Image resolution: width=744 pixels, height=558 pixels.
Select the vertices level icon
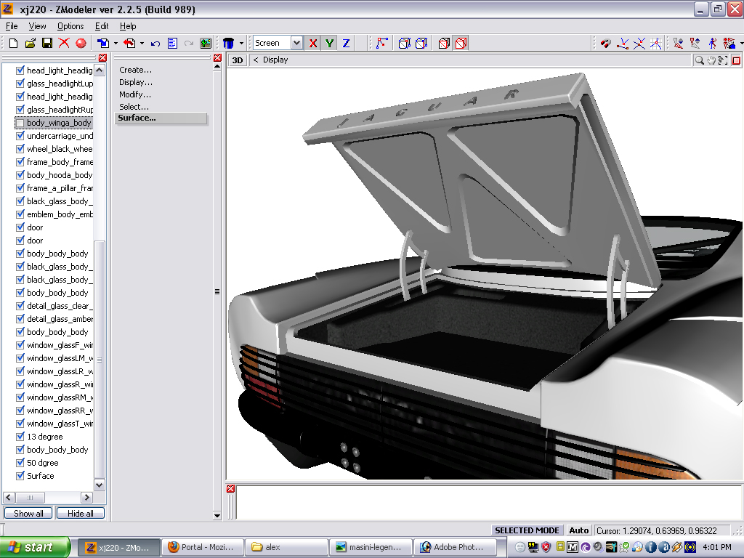pos(381,43)
